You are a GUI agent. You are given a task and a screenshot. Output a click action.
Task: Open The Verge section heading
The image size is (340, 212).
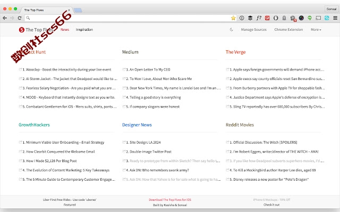click(x=235, y=52)
